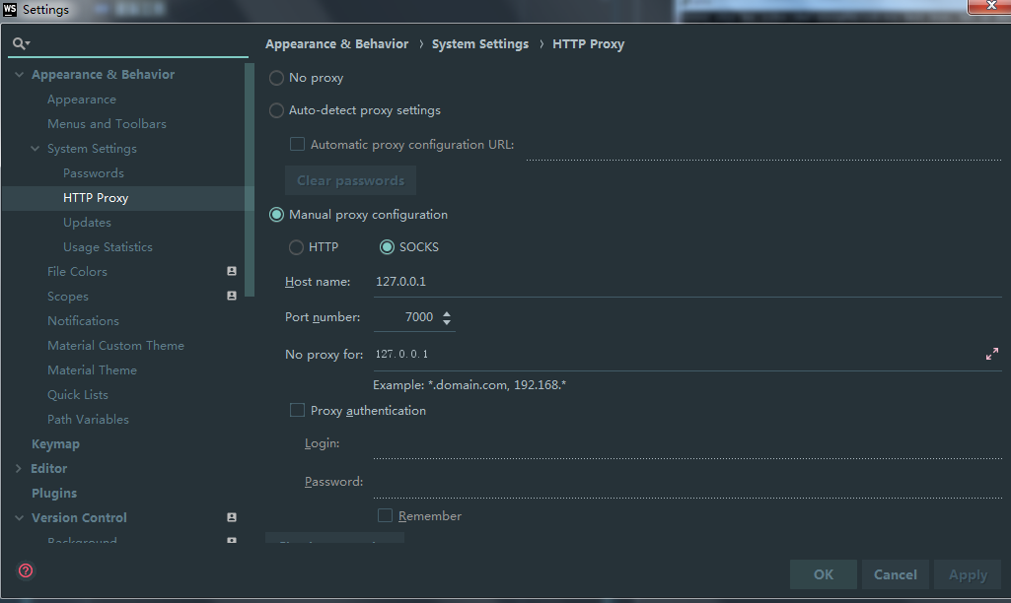
Task: Click the help question-mark icon
Action: tap(24, 570)
